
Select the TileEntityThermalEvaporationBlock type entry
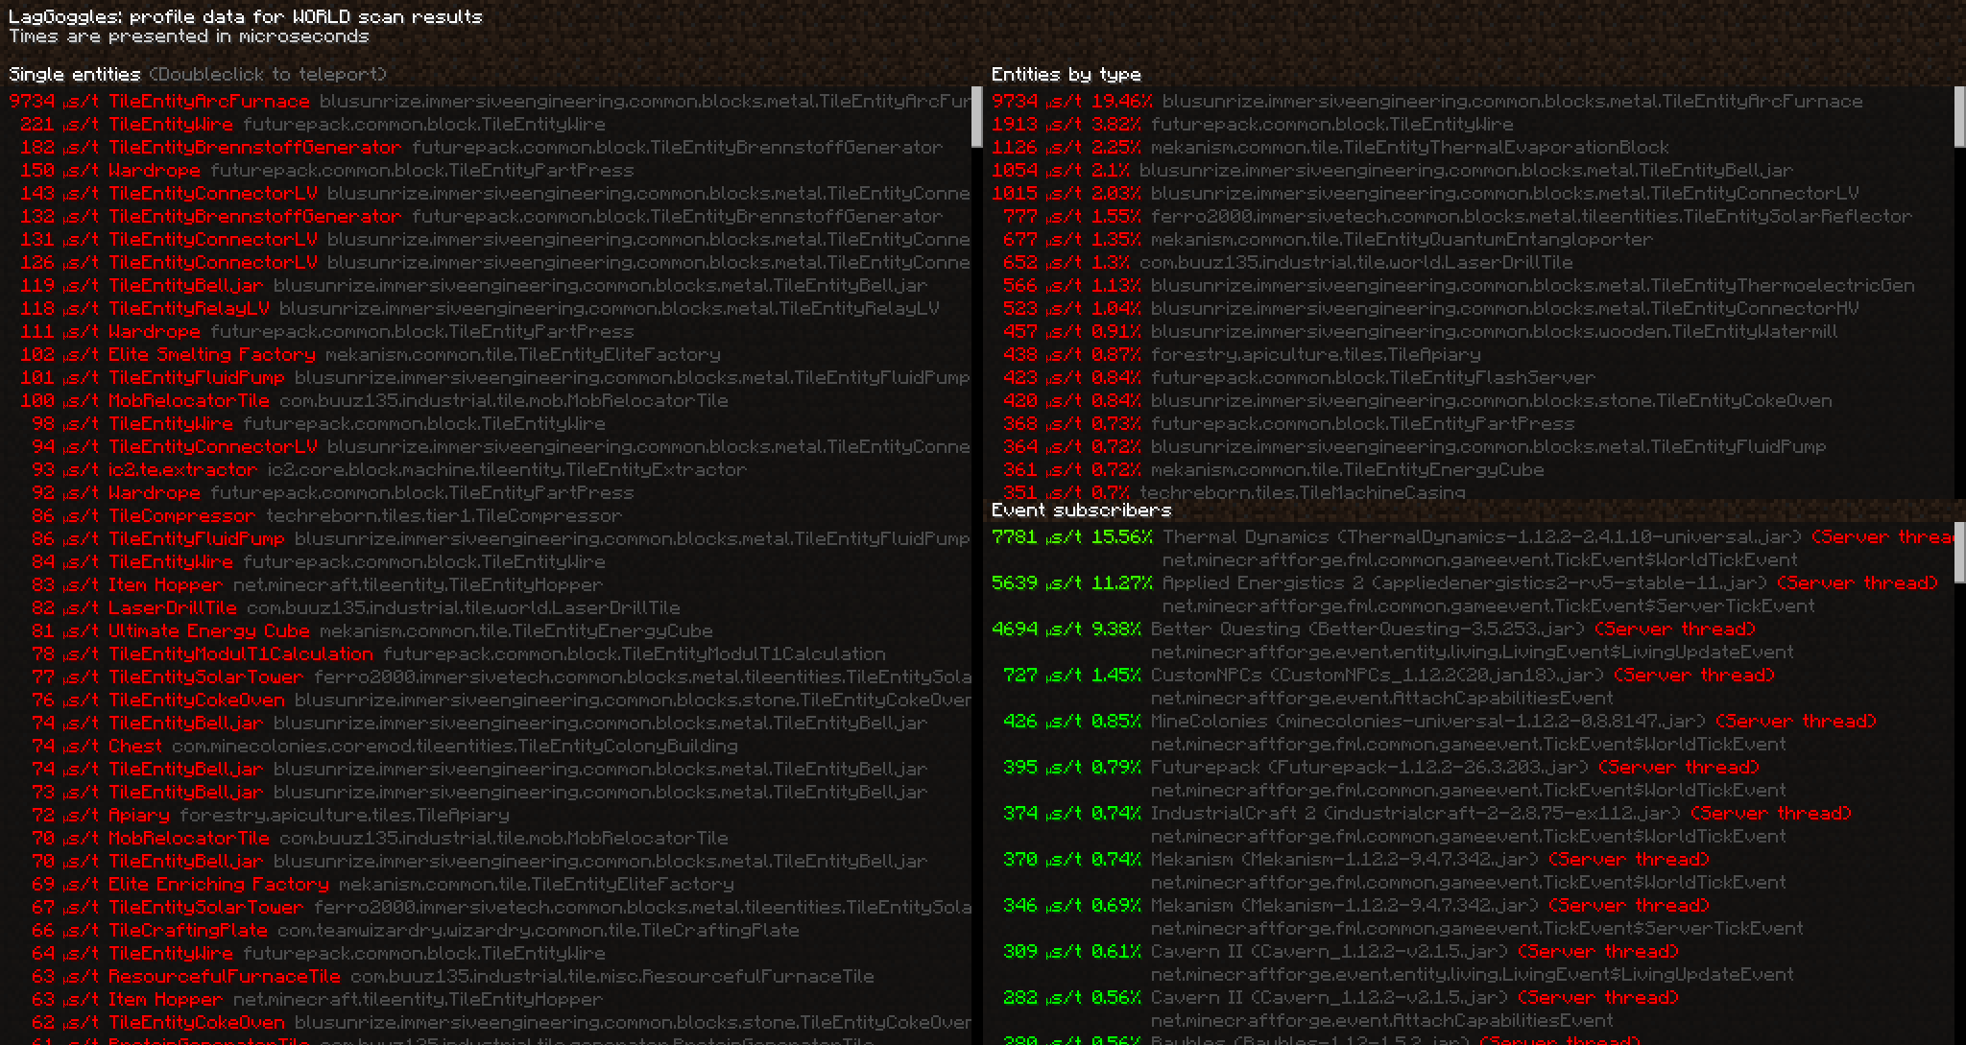tap(1440, 147)
